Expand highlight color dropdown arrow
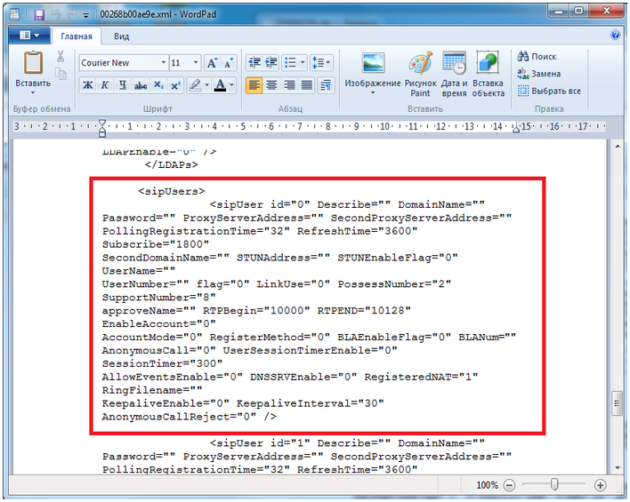 tap(207, 85)
